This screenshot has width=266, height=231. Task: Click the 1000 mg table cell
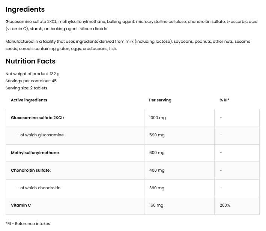157,118
